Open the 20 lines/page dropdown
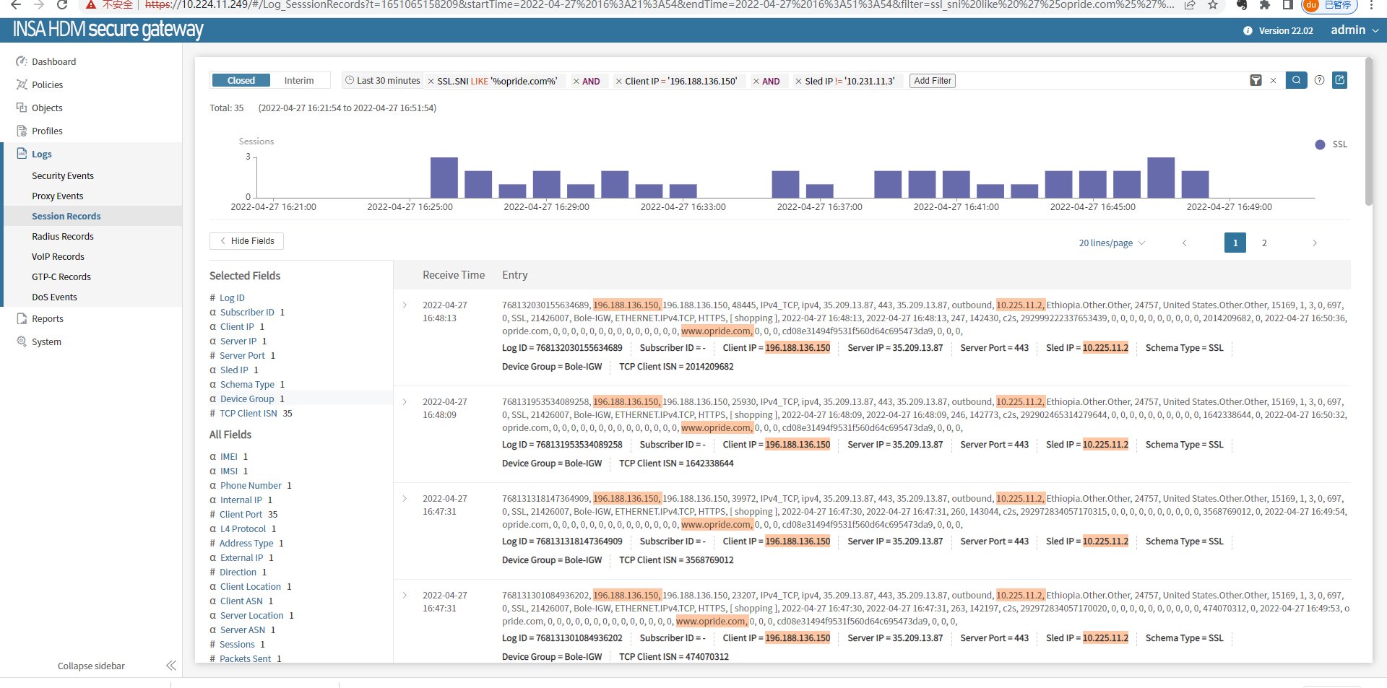 pos(1111,243)
